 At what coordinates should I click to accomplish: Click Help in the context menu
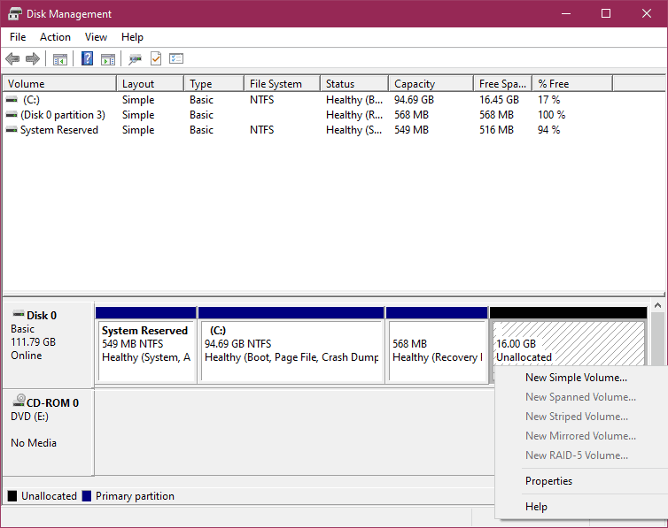click(536, 507)
